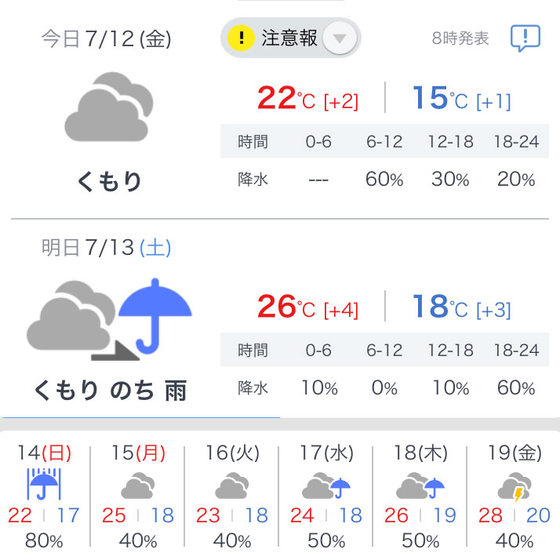Select the 19(金) thunderstorm cloud icon
The image size is (560, 560).
pyautogui.click(x=515, y=486)
